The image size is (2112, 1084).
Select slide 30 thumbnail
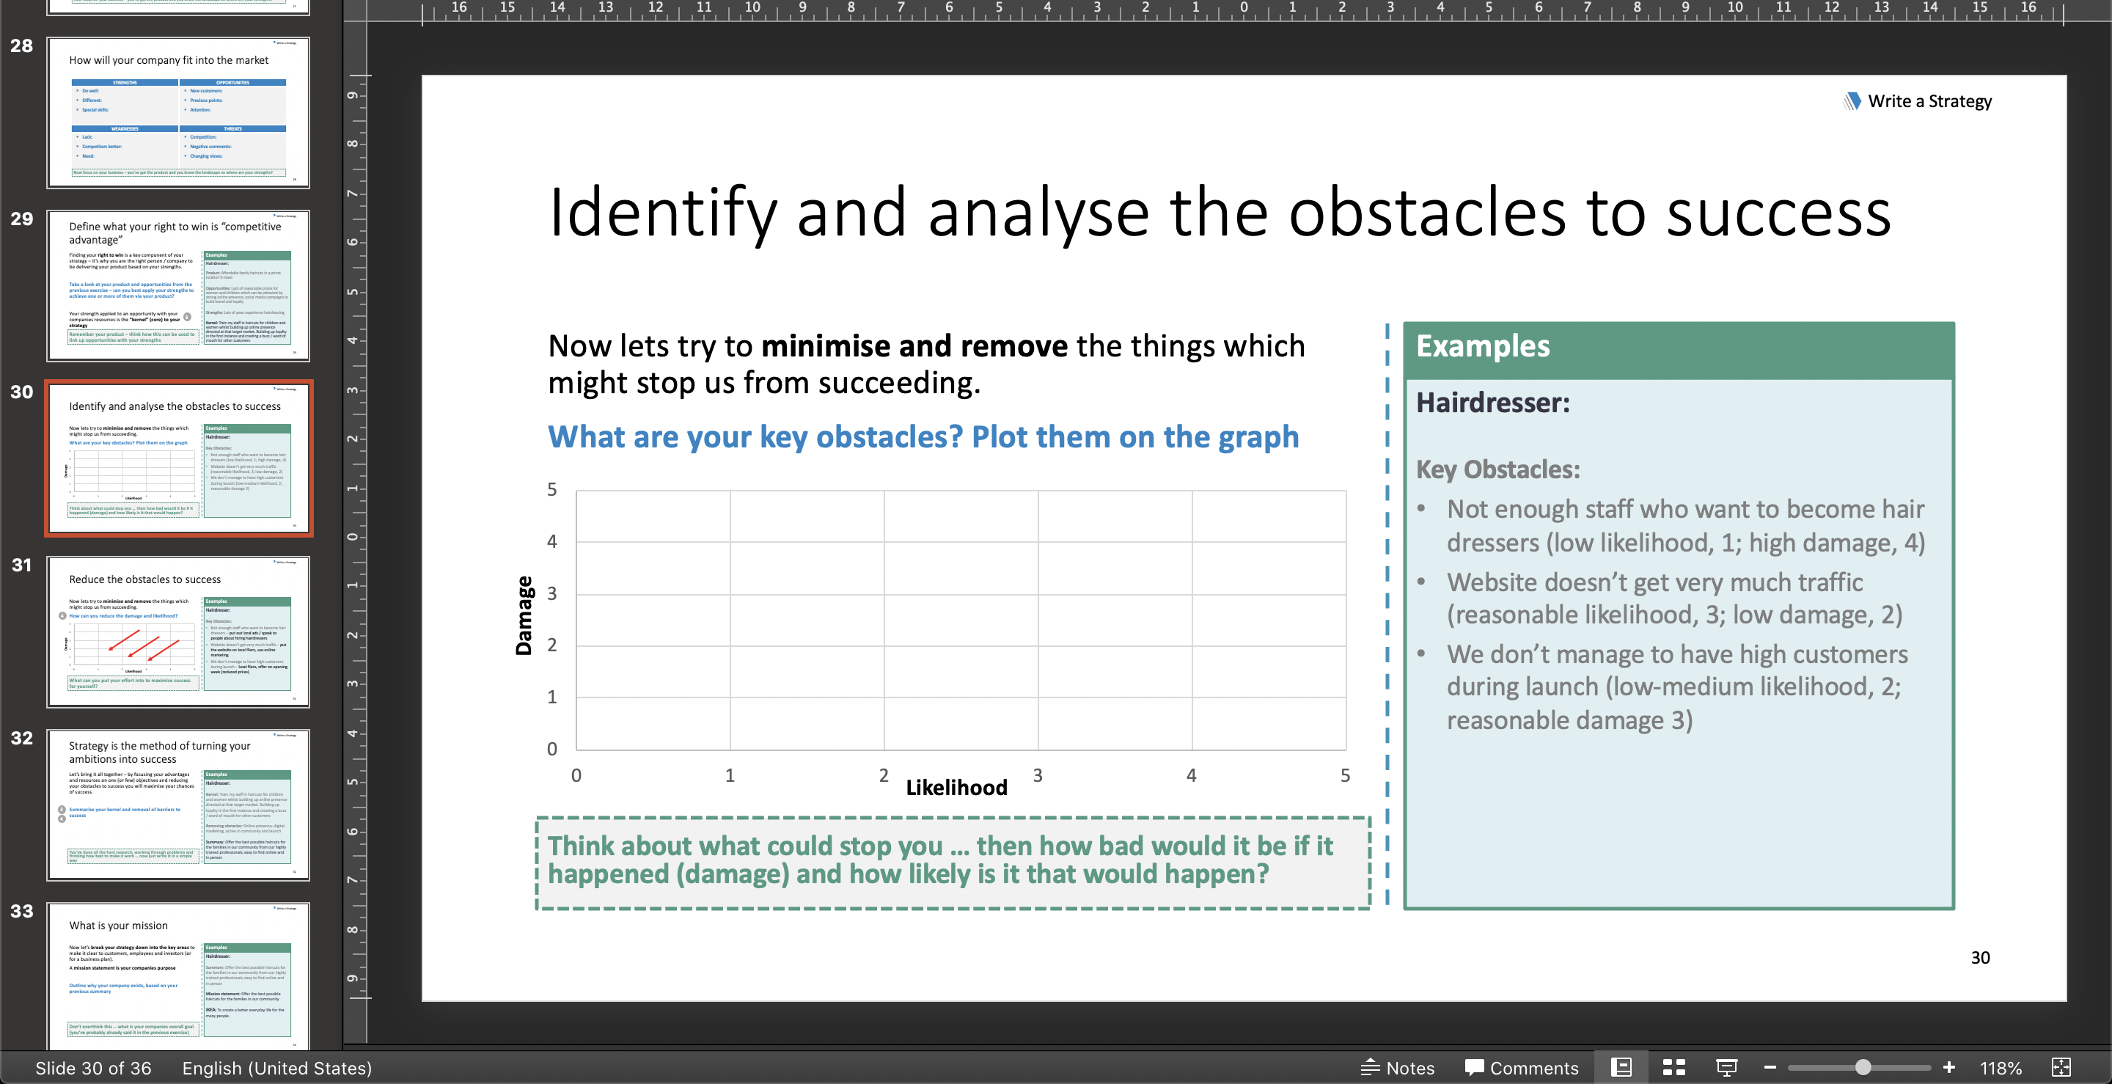(x=178, y=458)
